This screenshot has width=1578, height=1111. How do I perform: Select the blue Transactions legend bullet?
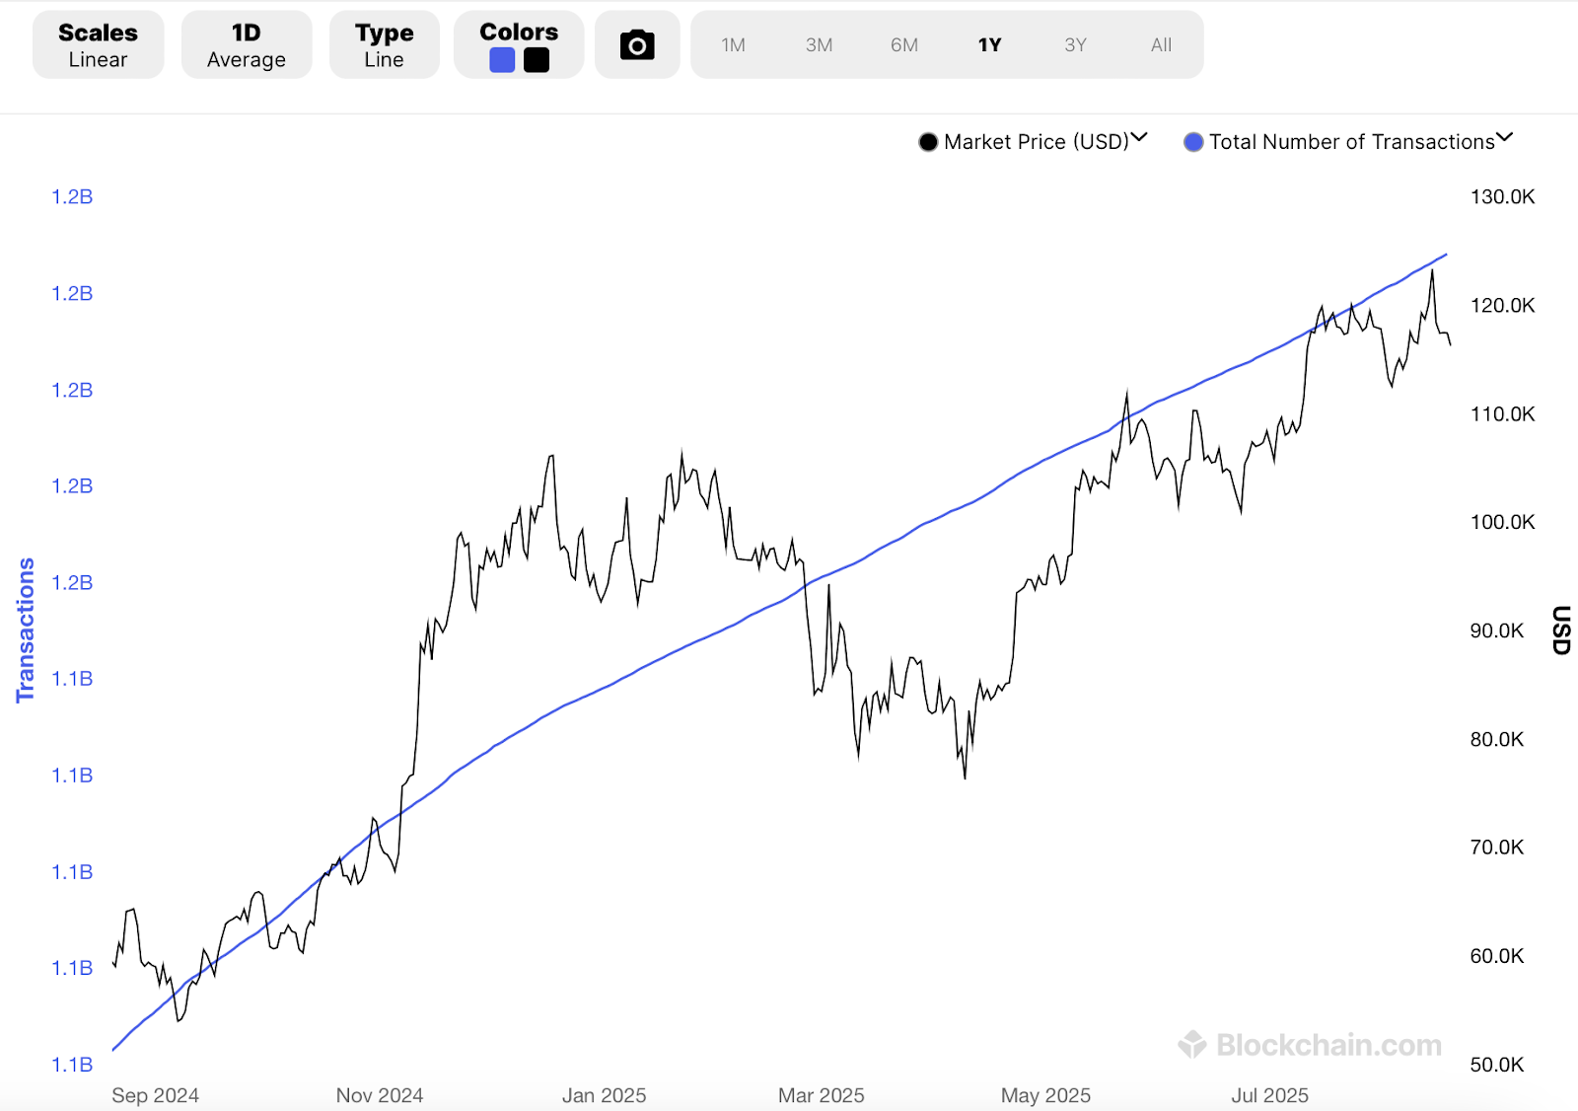[1193, 141]
